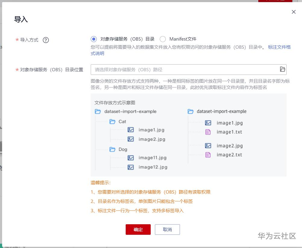Click the OBS path input field
302x248 pixels.
pyautogui.click(x=181, y=69)
